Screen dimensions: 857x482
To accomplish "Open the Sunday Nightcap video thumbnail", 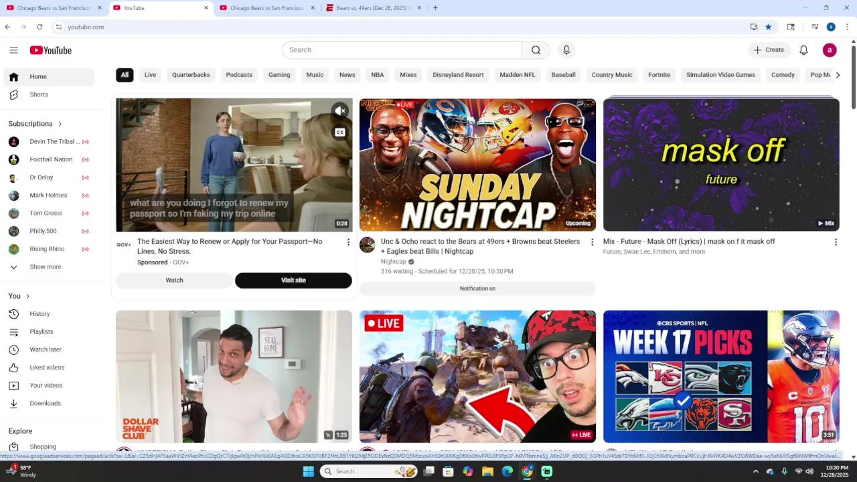I will pyautogui.click(x=477, y=165).
